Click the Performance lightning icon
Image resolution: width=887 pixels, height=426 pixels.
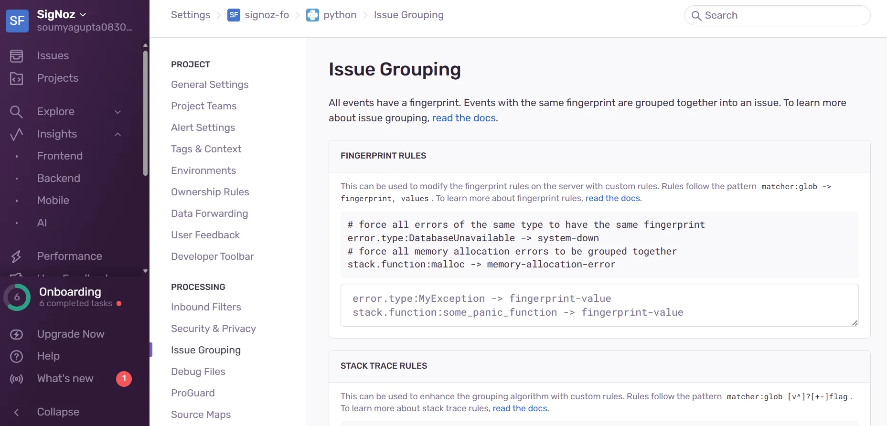click(x=16, y=256)
